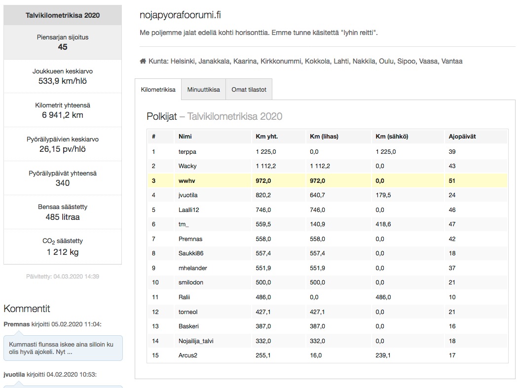
Task: Click the Talvikilometrikisa 2020 sidebar heading
Action: coord(63,15)
